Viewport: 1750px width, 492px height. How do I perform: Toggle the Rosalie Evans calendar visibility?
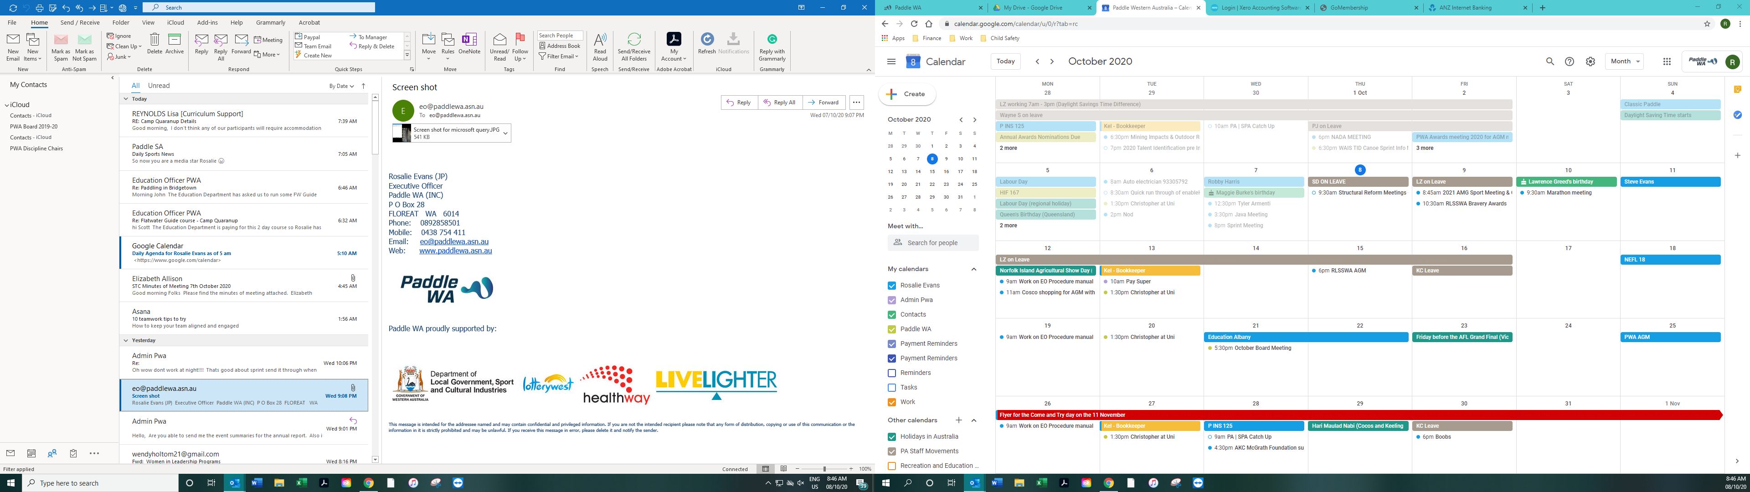click(893, 286)
